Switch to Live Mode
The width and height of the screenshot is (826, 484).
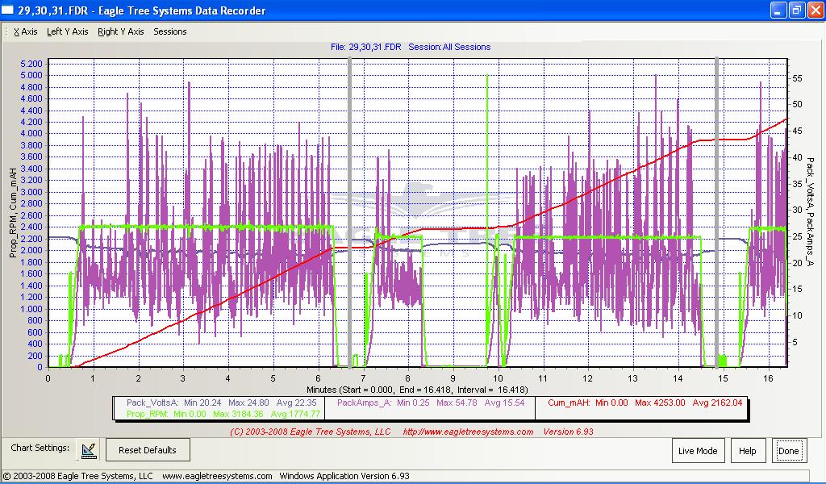698,450
